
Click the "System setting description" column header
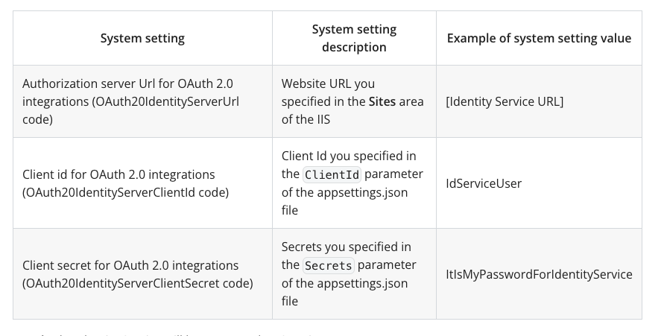click(x=354, y=38)
